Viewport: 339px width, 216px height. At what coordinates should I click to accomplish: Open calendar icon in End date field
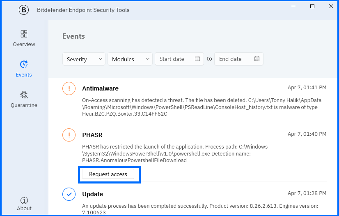pos(257,59)
